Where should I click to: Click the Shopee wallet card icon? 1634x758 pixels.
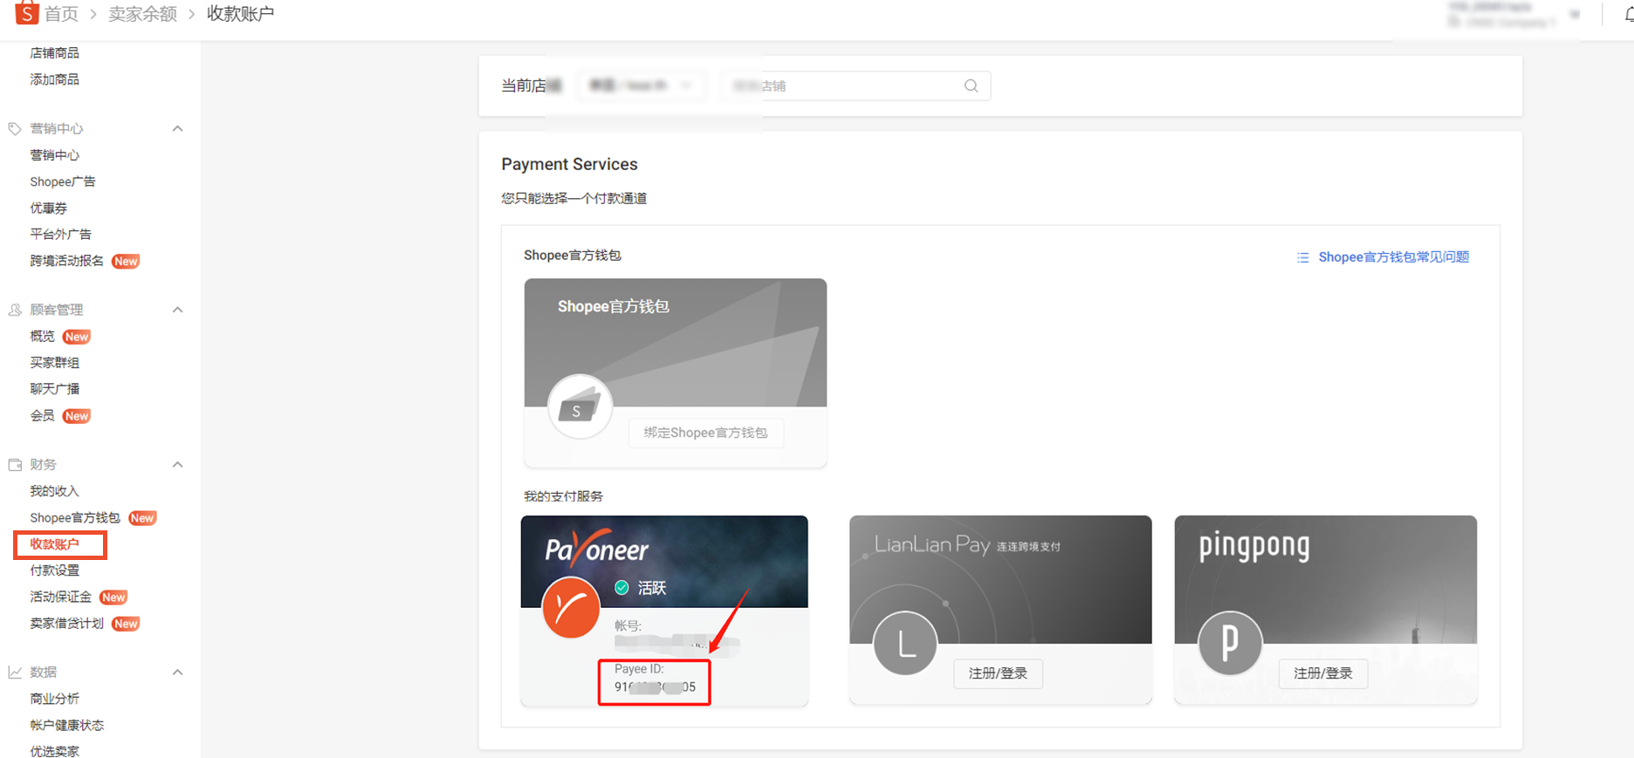(x=580, y=406)
